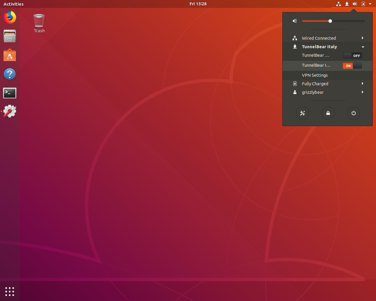
Task: Launch the Files manager from the dock
Action: (x=10, y=36)
